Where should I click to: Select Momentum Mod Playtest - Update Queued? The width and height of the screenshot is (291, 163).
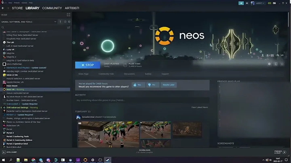pos(26,68)
